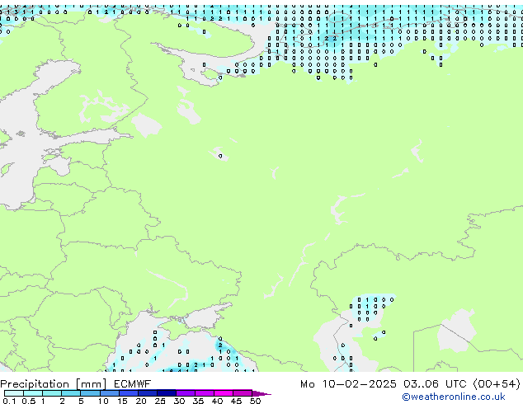Click the '[mm]' unit label
The height and width of the screenshot is (404, 523).
(91, 384)
